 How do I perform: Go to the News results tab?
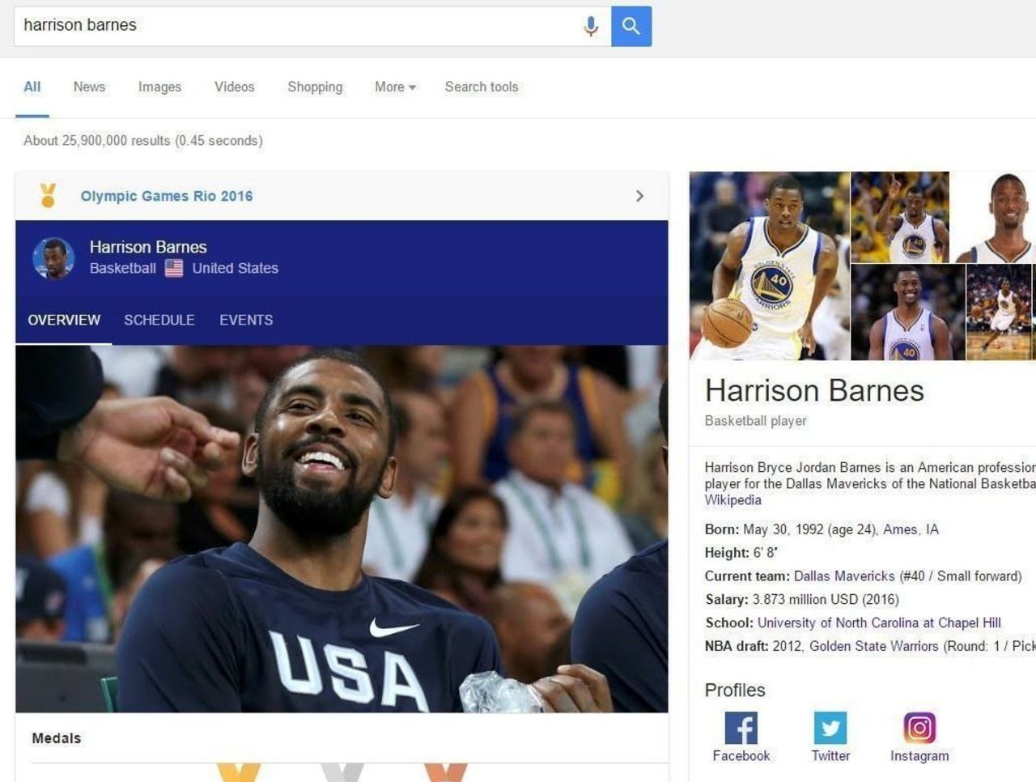(89, 87)
